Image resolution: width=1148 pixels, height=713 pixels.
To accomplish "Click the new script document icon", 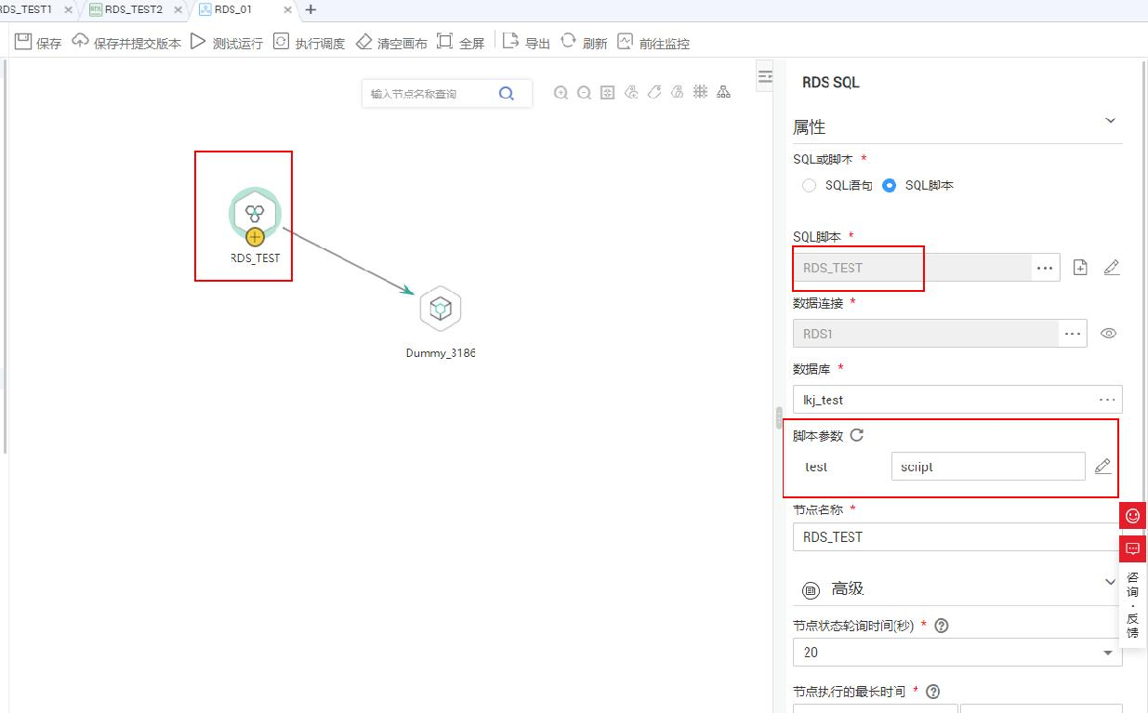I will tap(1080, 268).
